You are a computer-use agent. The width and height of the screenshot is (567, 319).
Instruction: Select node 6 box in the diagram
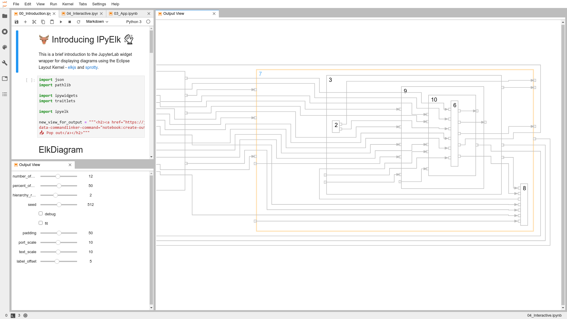[454, 134]
